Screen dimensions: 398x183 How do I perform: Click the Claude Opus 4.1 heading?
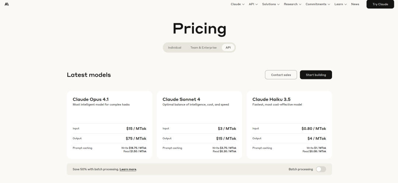click(90, 99)
